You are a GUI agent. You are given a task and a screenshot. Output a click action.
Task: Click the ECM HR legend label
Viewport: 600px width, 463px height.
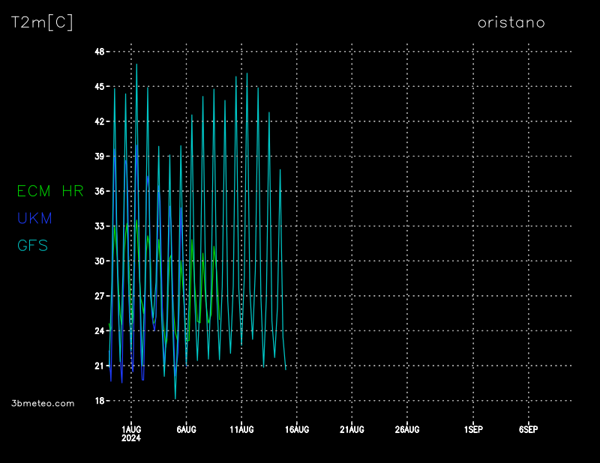tap(50, 191)
